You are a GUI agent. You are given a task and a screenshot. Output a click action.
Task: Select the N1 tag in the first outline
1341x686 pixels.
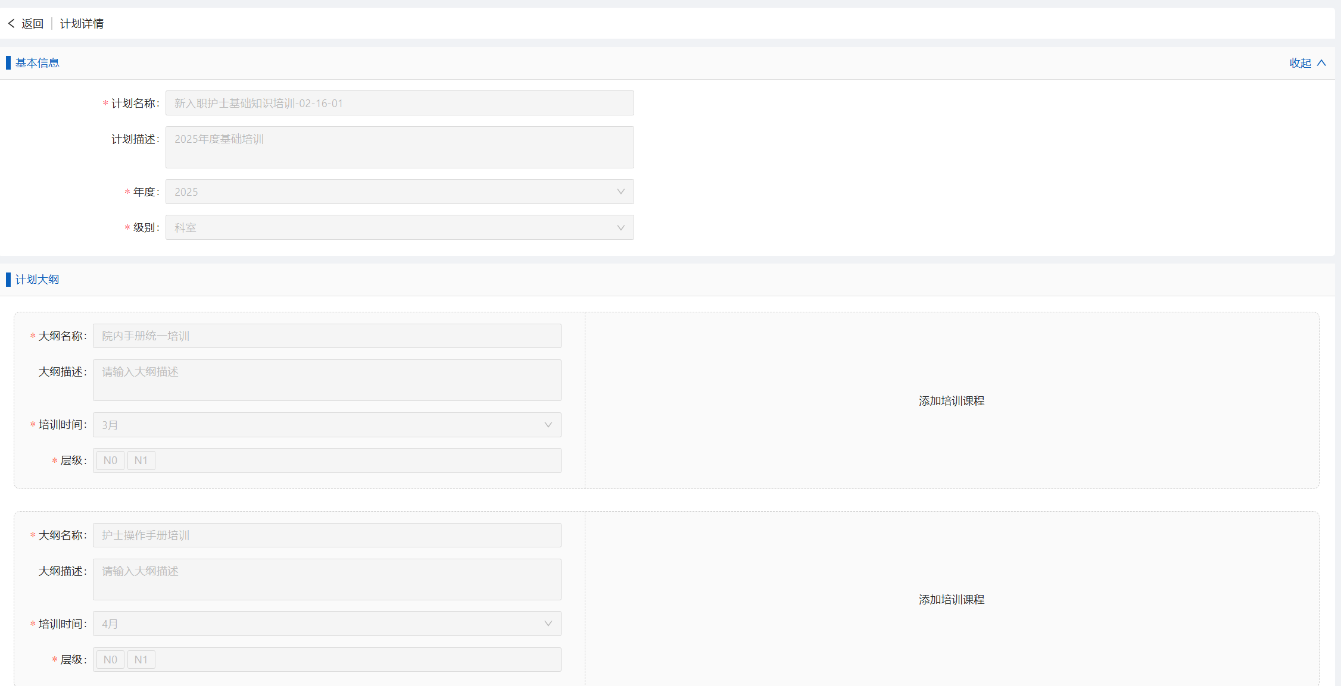(141, 461)
